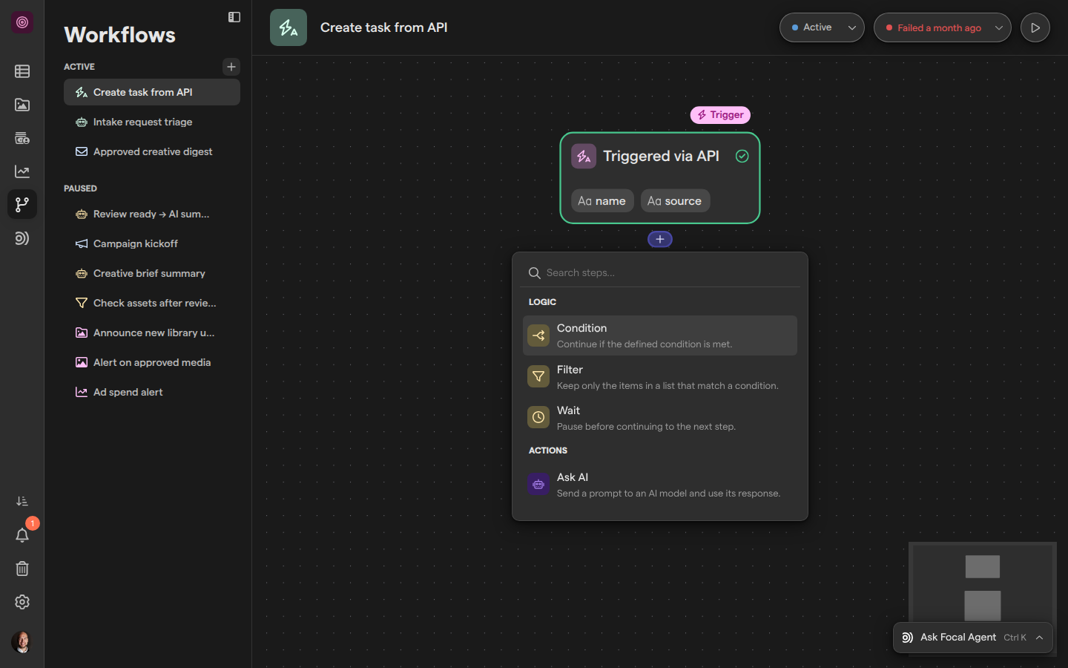Open the Announce new library workflow
This screenshot has width=1068, height=668.
click(x=152, y=333)
